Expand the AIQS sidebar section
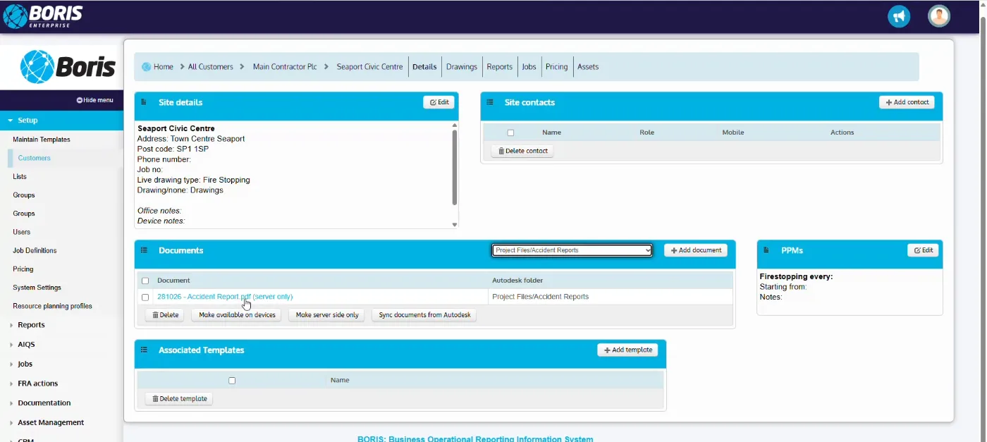987x442 pixels. (26, 345)
